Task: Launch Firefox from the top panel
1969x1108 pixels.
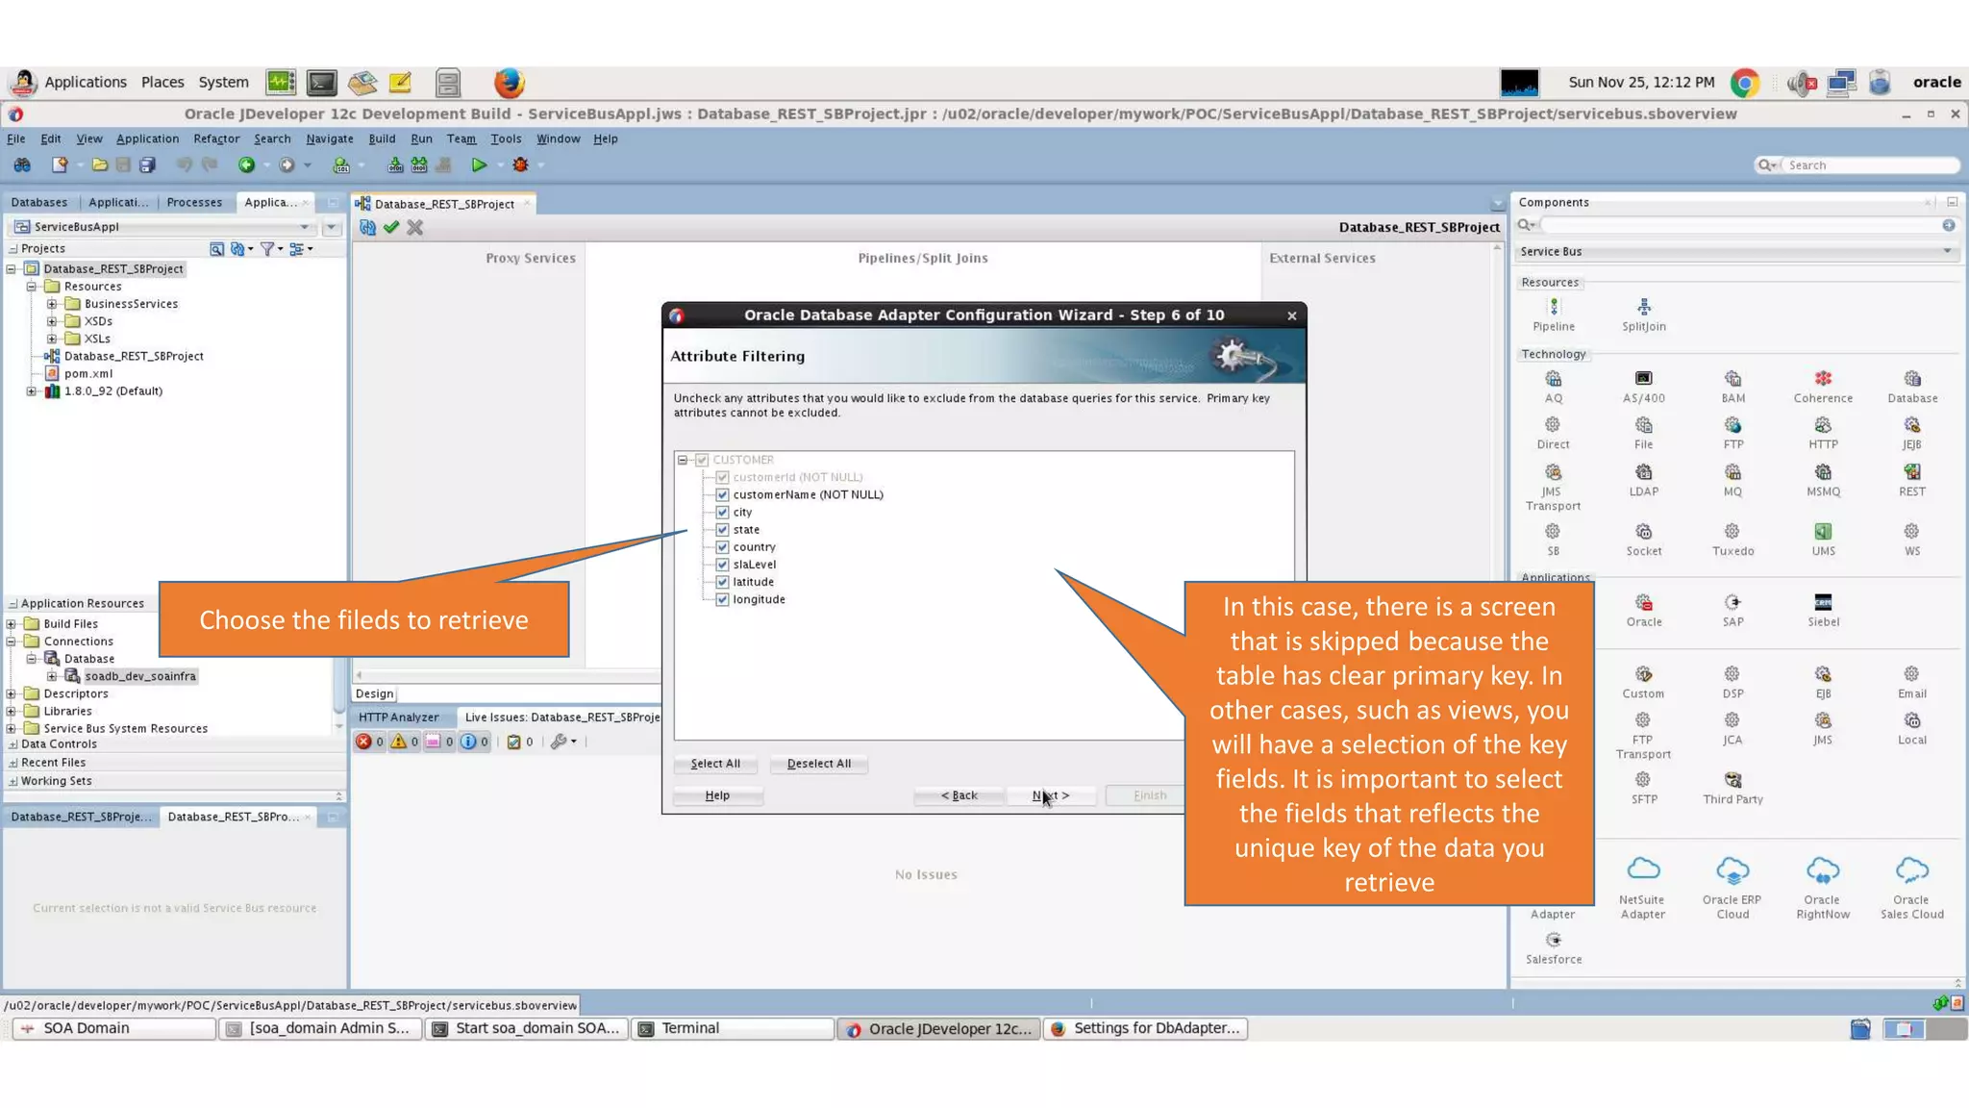Action: click(x=509, y=83)
